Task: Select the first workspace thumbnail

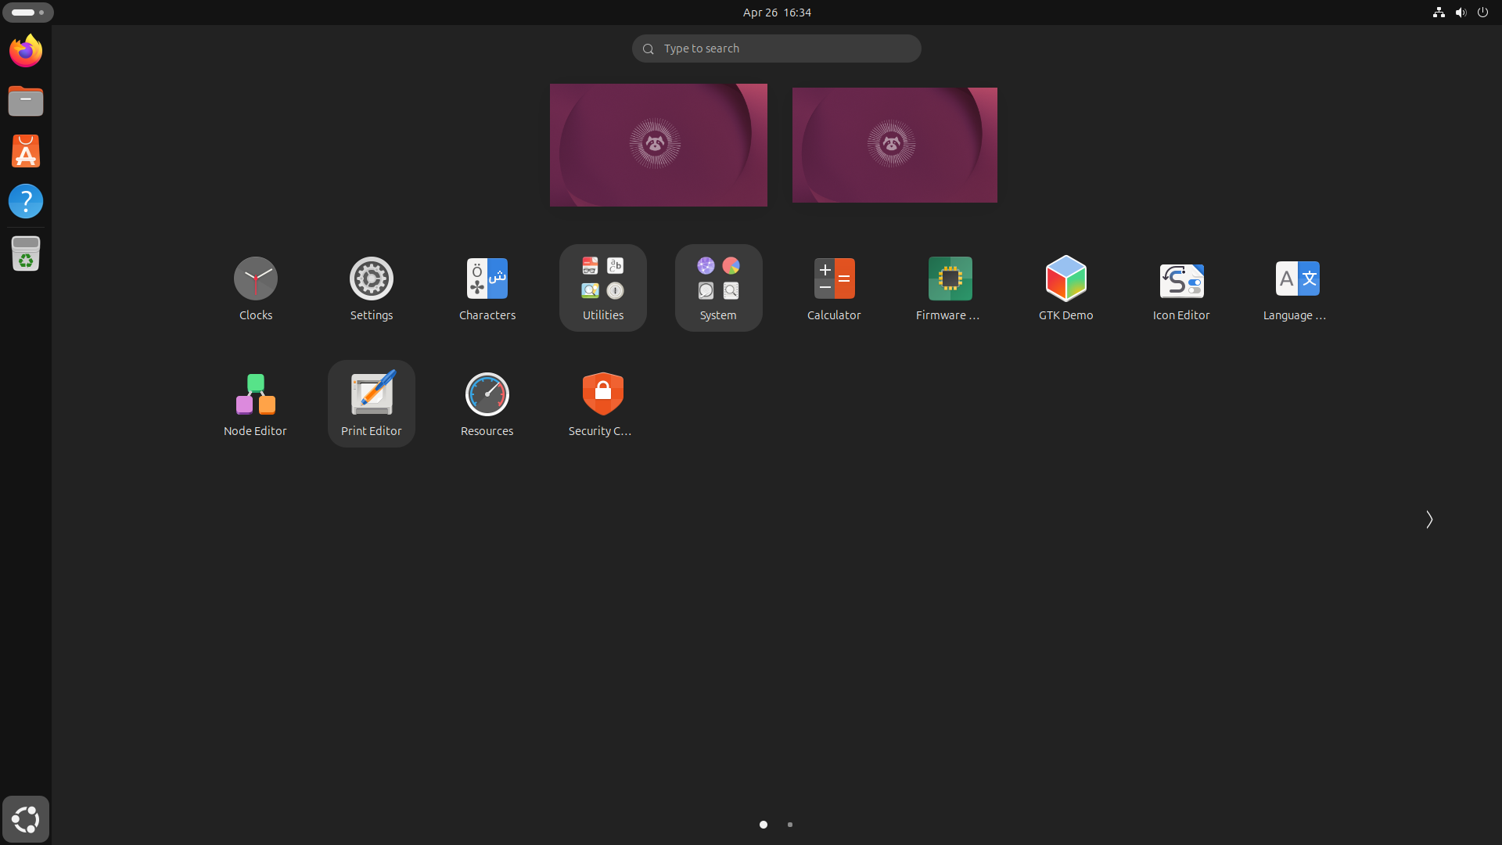Action: coord(659,146)
